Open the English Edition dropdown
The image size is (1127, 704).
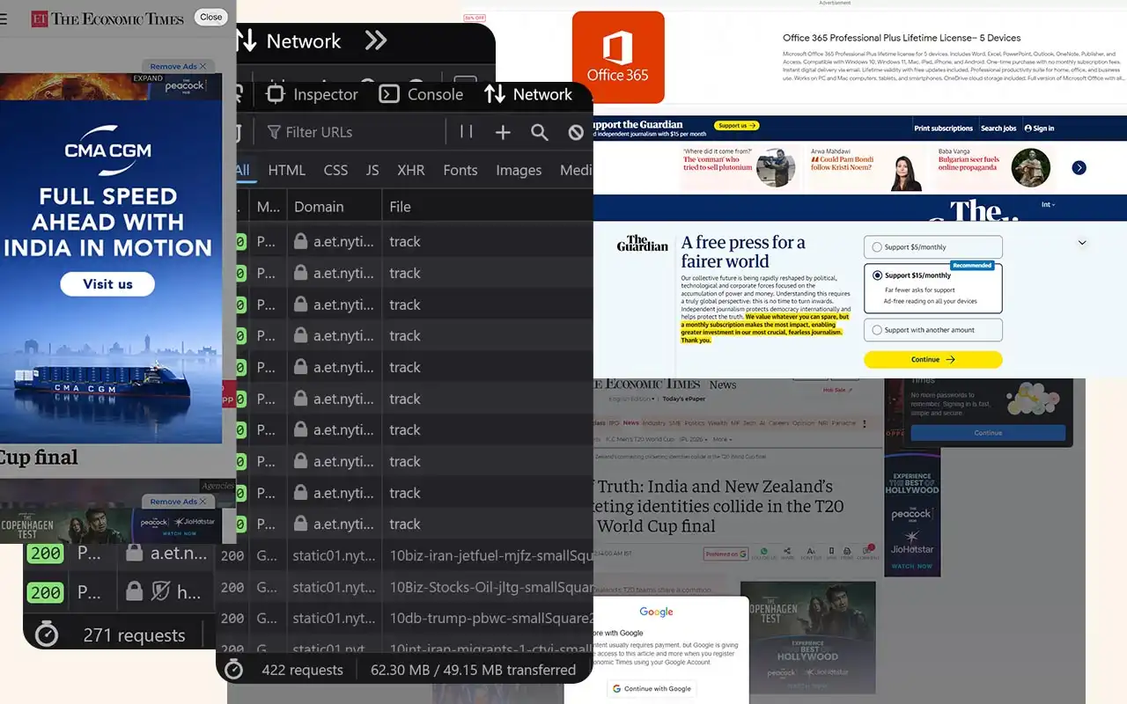pyautogui.click(x=630, y=400)
